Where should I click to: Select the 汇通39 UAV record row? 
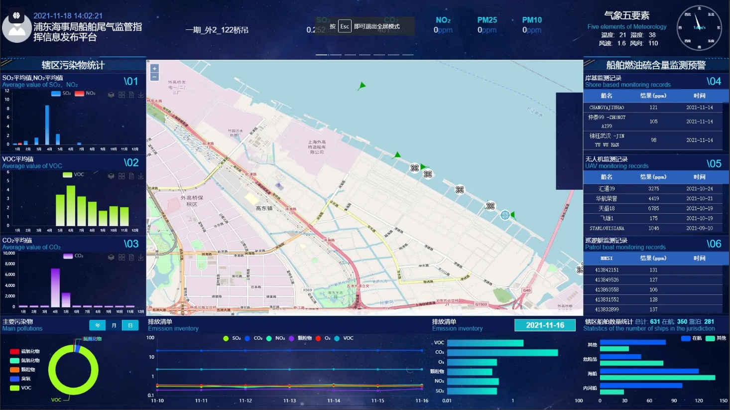tap(653, 188)
